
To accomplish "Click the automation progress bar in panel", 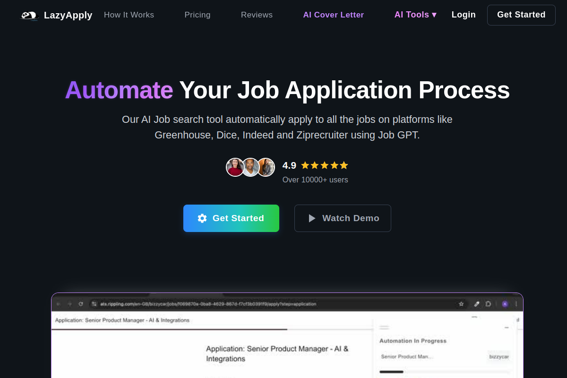I will (x=444, y=372).
